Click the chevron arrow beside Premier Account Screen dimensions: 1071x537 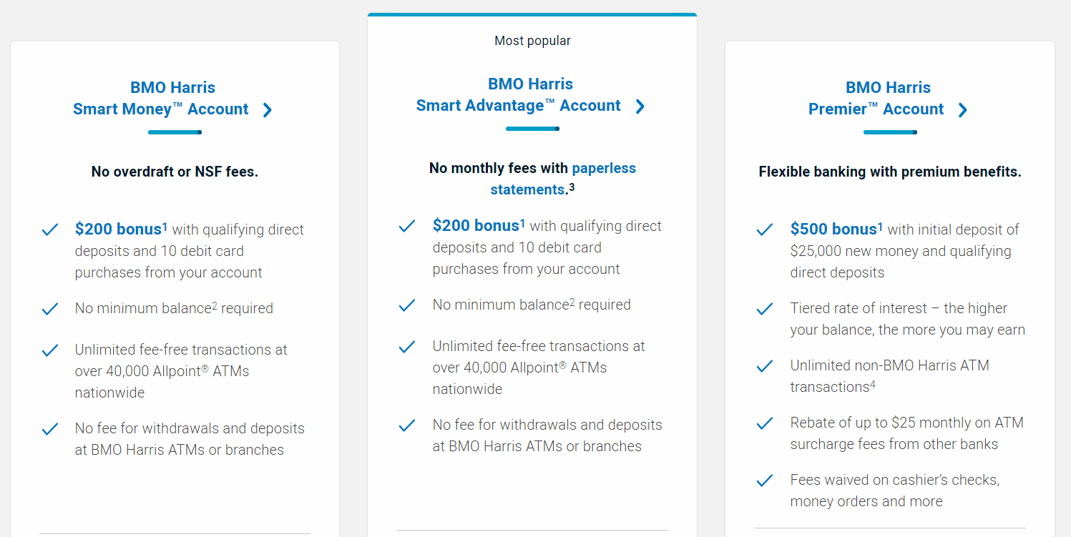pos(964,109)
